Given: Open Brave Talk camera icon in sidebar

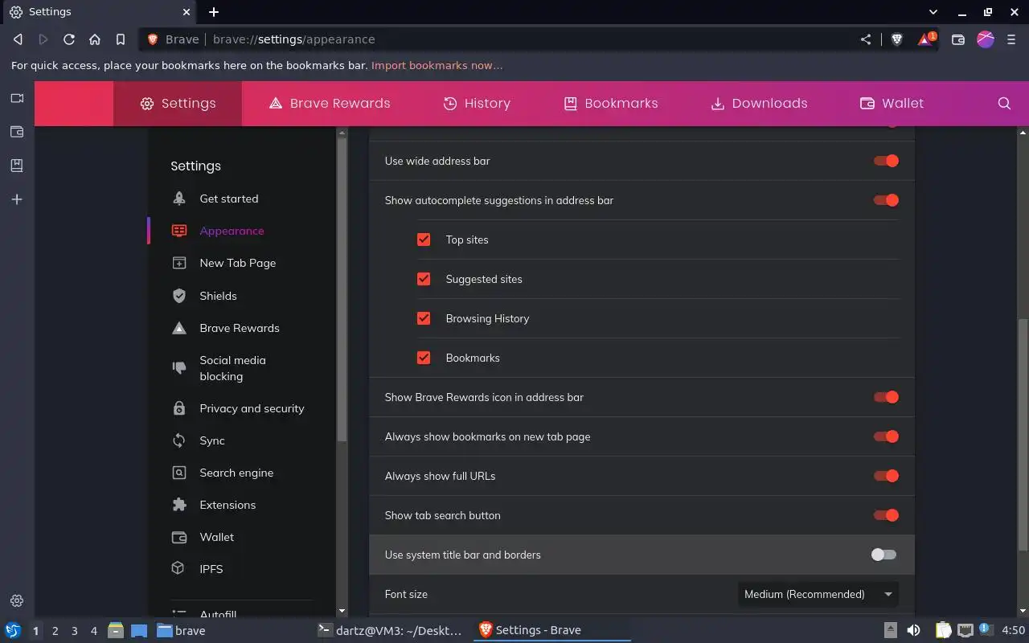Looking at the screenshot, I should click(x=17, y=98).
